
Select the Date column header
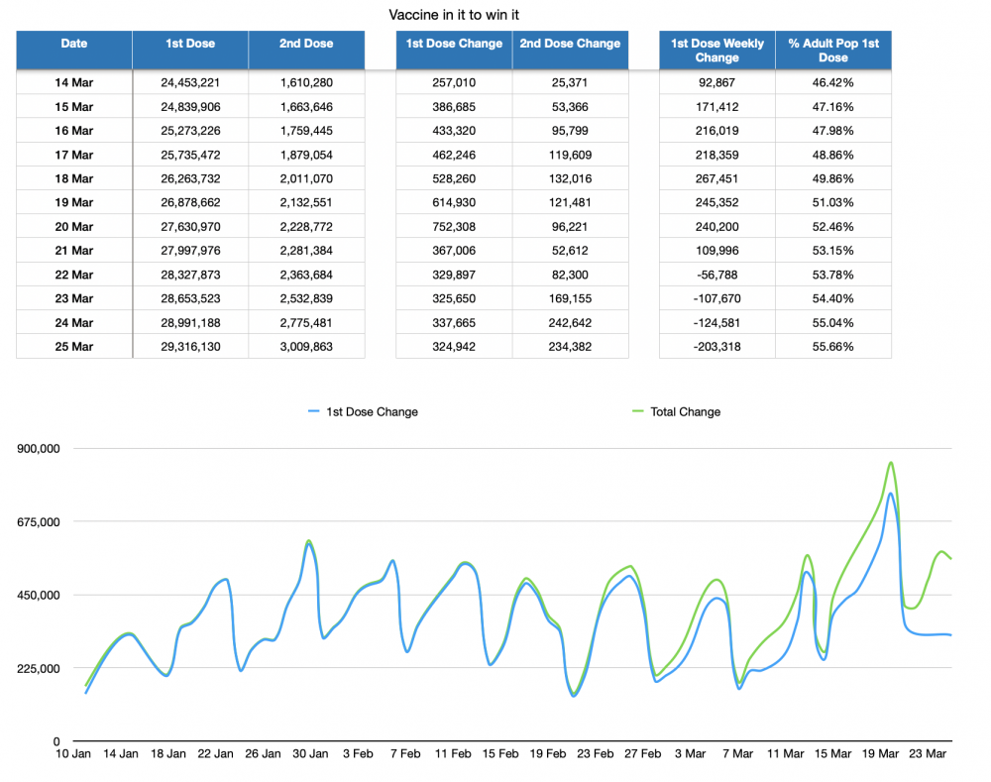pyautogui.click(x=74, y=50)
